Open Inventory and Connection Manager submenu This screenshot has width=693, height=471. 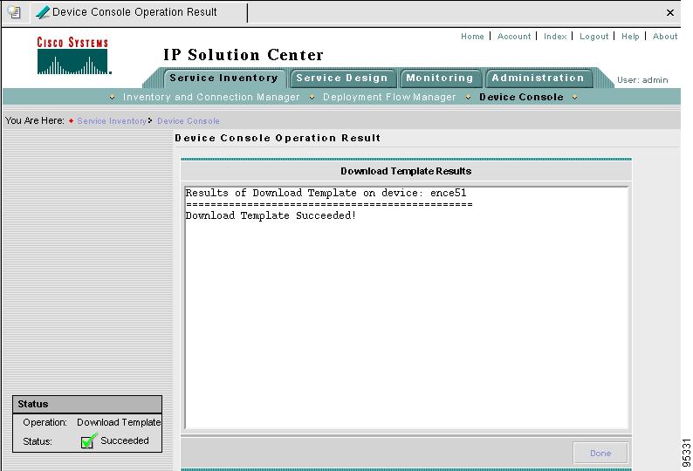coord(211,97)
